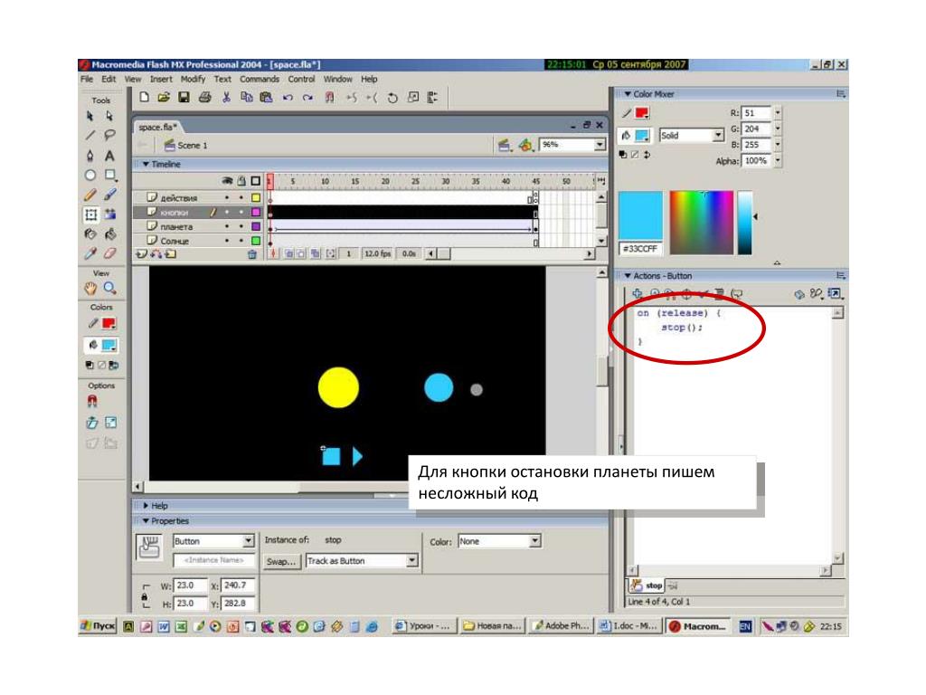926x695 pixels.
Task: Toggle outline square for Солнце layer
Action: [256, 241]
